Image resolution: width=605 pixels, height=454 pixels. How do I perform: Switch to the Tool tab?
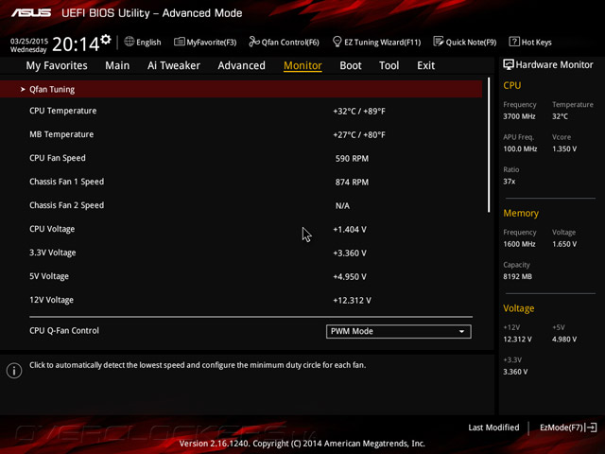(x=389, y=65)
